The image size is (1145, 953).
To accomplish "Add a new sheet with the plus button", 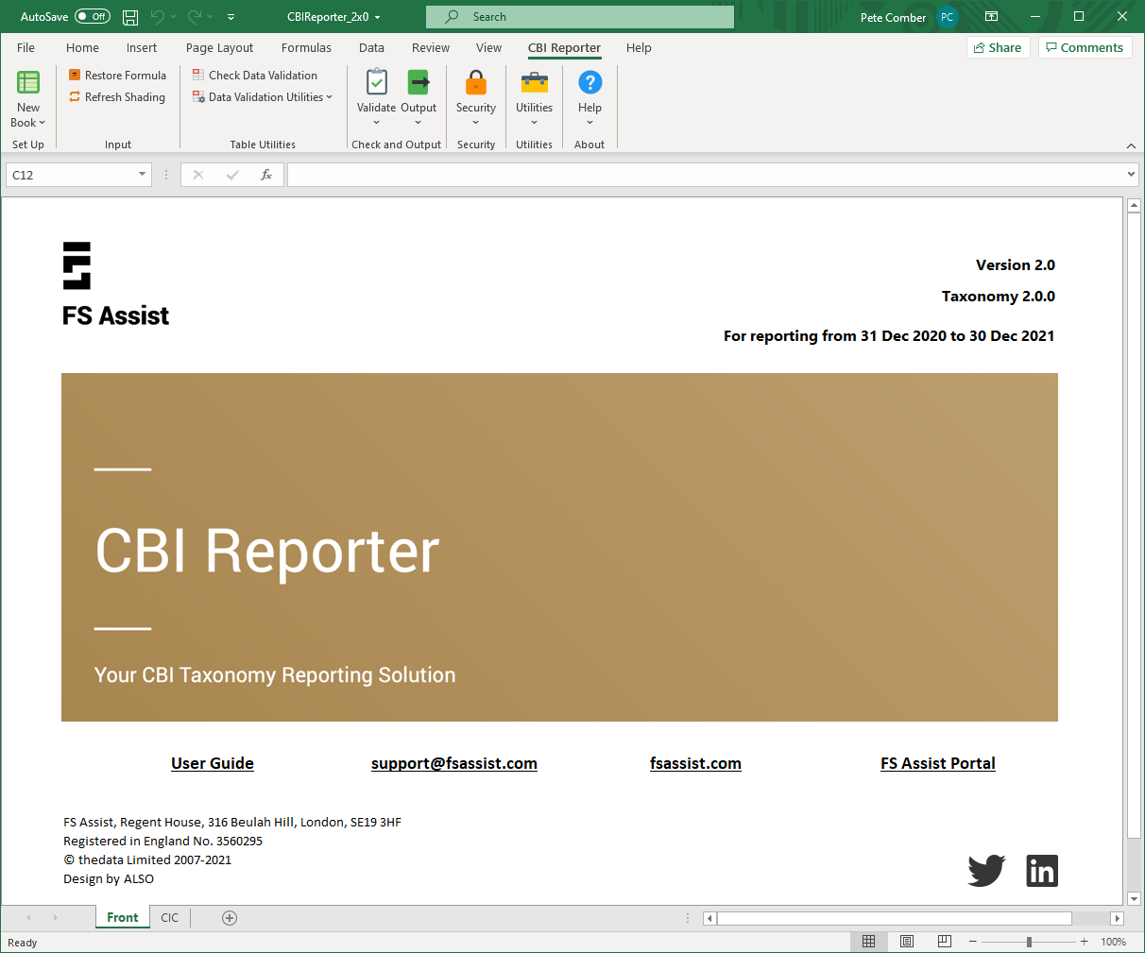I will click(x=230, y=918).
